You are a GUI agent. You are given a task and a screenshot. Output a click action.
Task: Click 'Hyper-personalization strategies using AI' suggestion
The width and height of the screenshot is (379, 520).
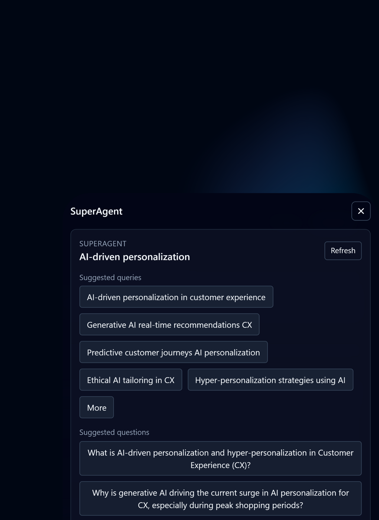[270, 380]
